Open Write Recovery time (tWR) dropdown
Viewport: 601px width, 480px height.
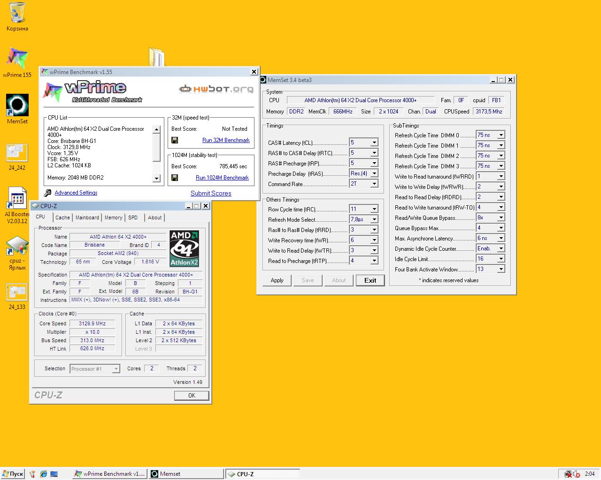tap(374, 240)
